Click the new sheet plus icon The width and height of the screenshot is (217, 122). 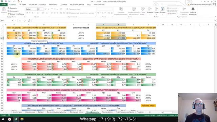150,112
